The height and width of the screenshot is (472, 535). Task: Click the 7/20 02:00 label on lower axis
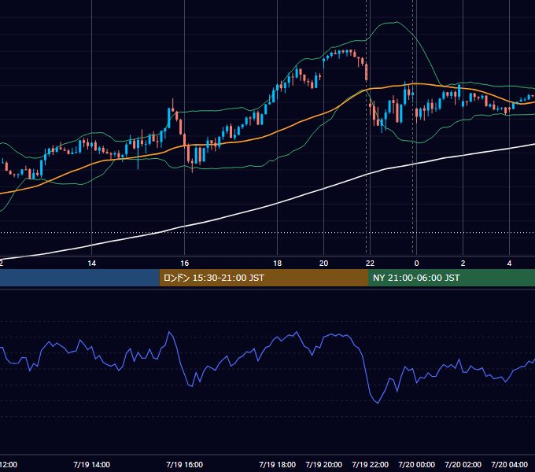(463, 464)
